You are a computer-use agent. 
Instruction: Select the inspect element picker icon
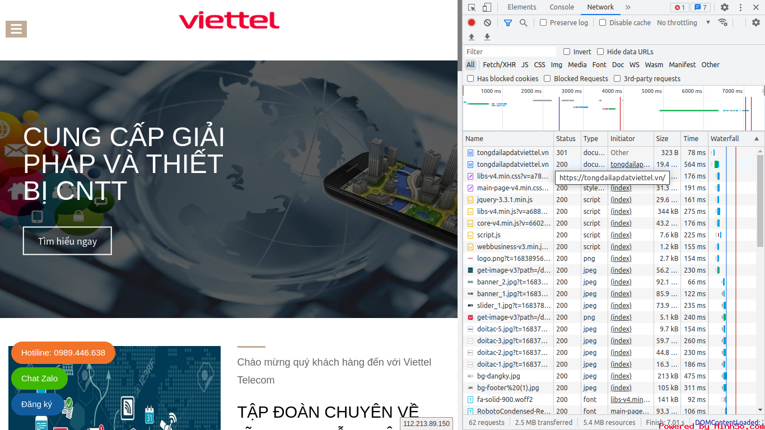click(472, 7)
